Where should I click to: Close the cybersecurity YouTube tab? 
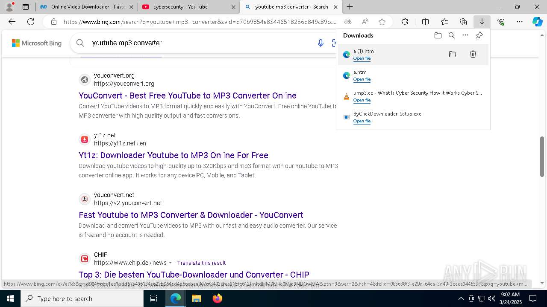[233, 7]
